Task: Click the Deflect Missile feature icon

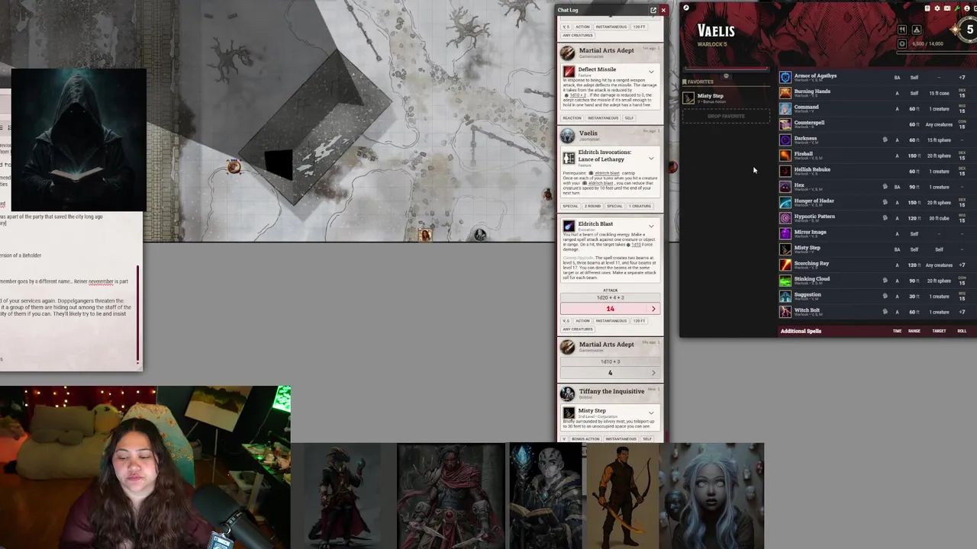Action: click(569, 72)
